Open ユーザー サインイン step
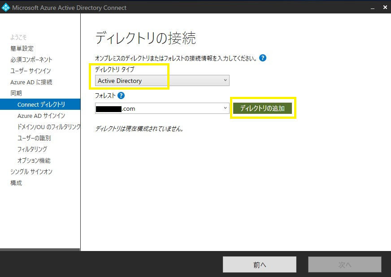391x277 pixels. pos(30,71)
